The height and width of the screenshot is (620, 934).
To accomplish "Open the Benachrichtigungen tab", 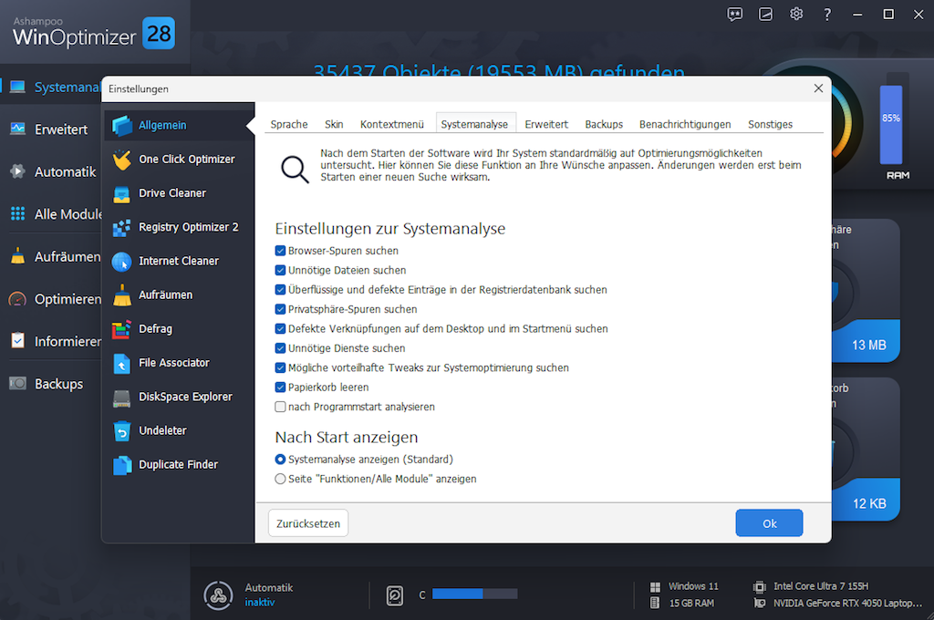I will pos(685,124).
